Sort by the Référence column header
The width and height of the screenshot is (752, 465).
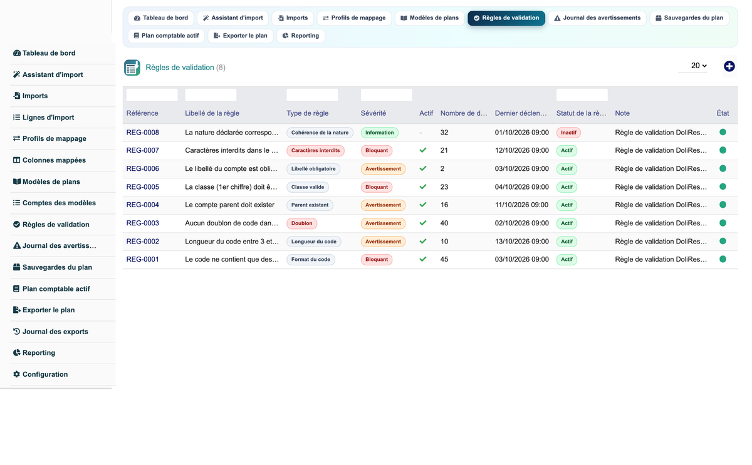pos(142,113)
